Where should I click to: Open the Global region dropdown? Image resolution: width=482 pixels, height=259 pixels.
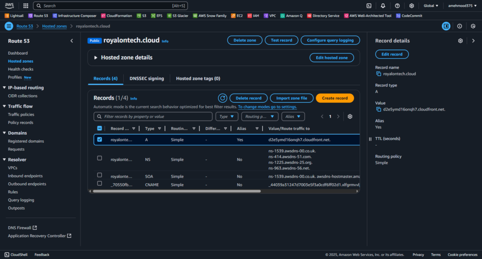tap(431, 6)
